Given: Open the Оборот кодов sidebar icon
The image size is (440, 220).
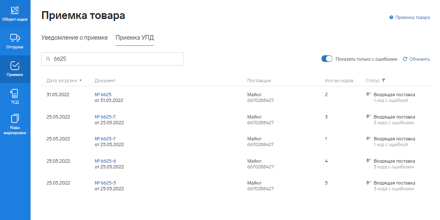Looking at the screenshot, I should [x=15, y=10].
